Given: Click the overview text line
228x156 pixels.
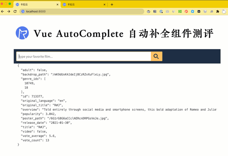Looking at the screenshot, I should tap(119, 110).
